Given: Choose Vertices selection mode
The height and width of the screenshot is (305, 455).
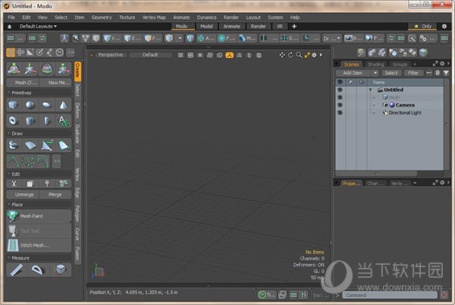Looking at the screenshot, I should coord(111,39).
